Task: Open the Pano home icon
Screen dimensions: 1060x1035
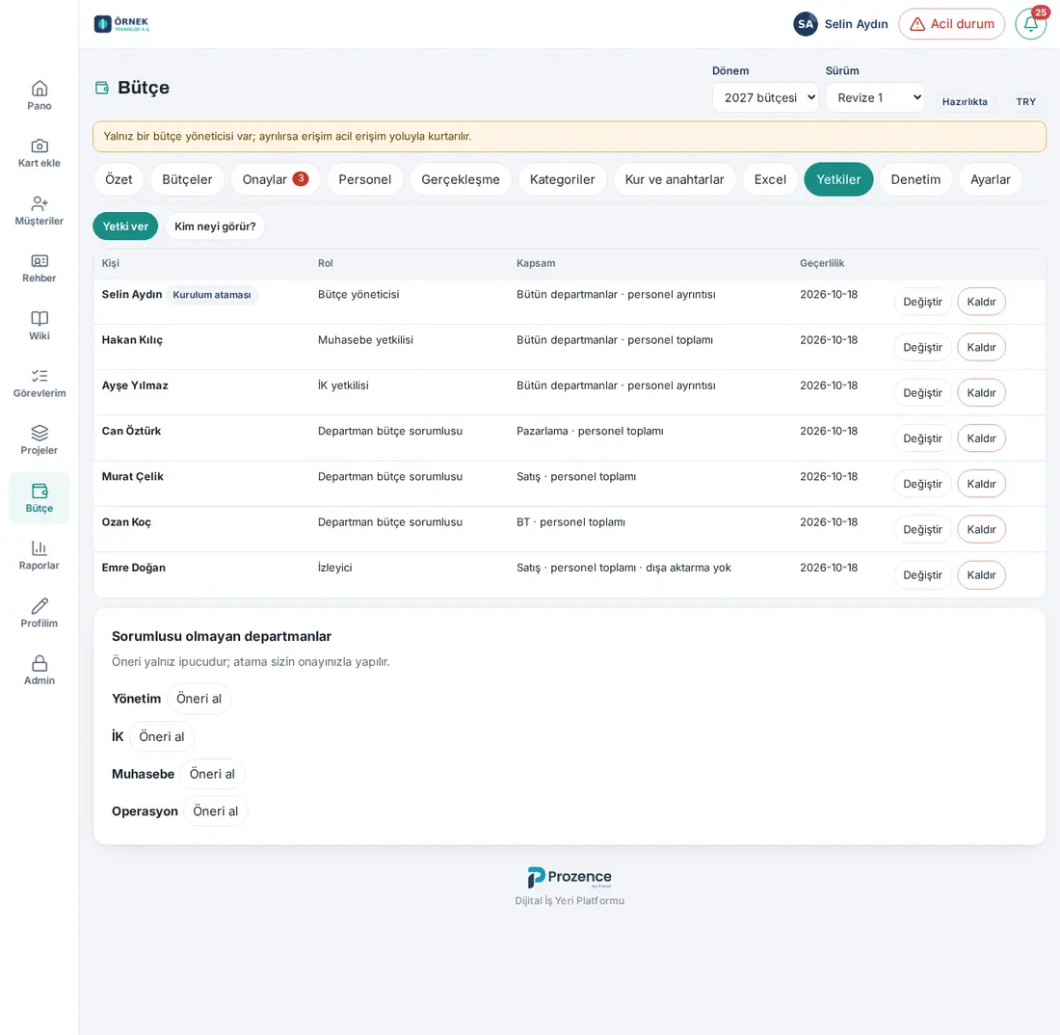Action: (40, 89)
